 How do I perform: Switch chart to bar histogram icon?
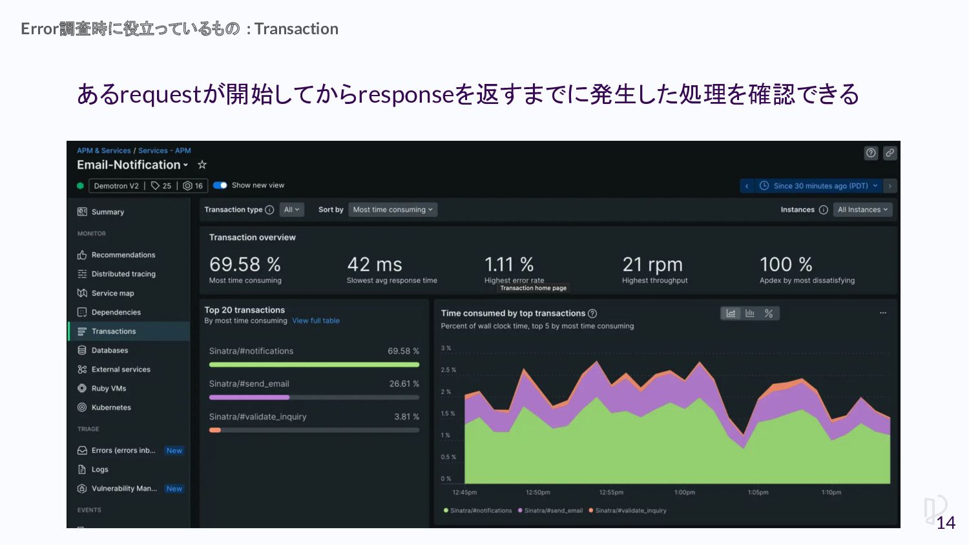pos(750,313)
